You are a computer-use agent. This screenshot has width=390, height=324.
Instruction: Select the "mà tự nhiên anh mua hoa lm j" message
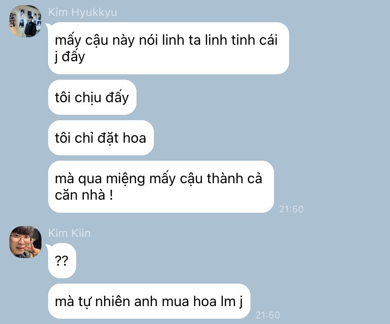click(x=149, y=301)
